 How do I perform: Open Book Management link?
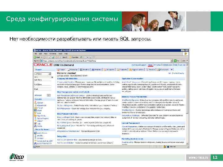click(64, 109)
